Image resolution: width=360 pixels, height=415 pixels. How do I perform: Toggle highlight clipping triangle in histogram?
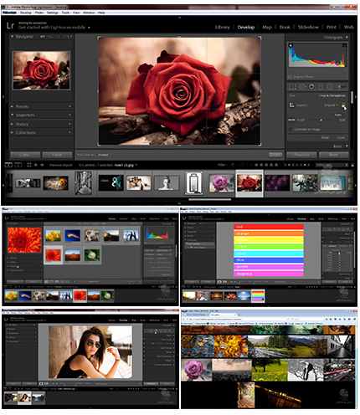345,45
